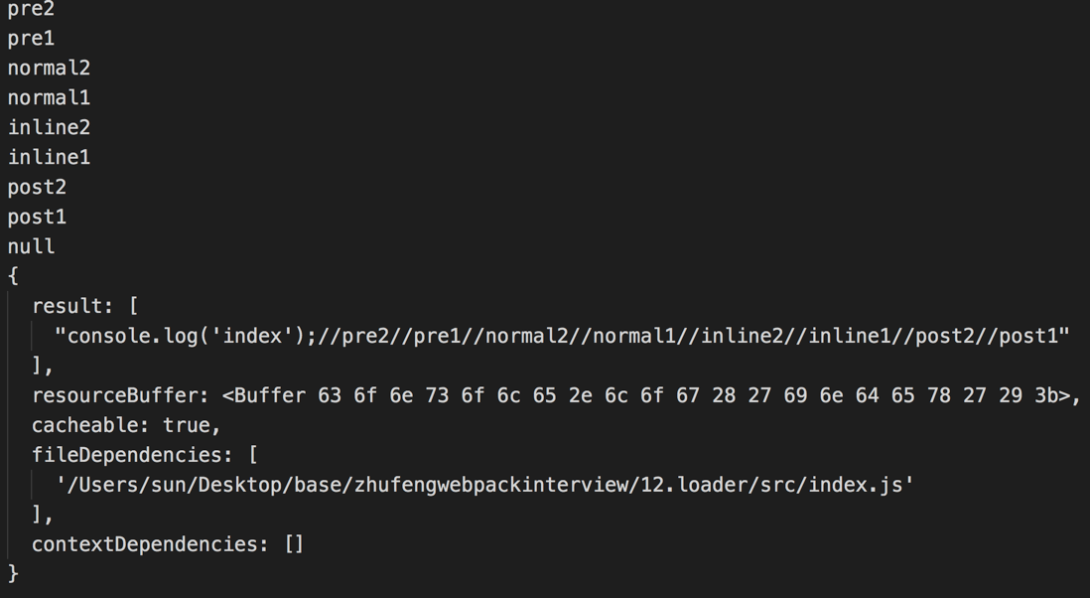Click the 'result:' property key
Viewport: 1090px width, 598px height.
coord(71,306)
